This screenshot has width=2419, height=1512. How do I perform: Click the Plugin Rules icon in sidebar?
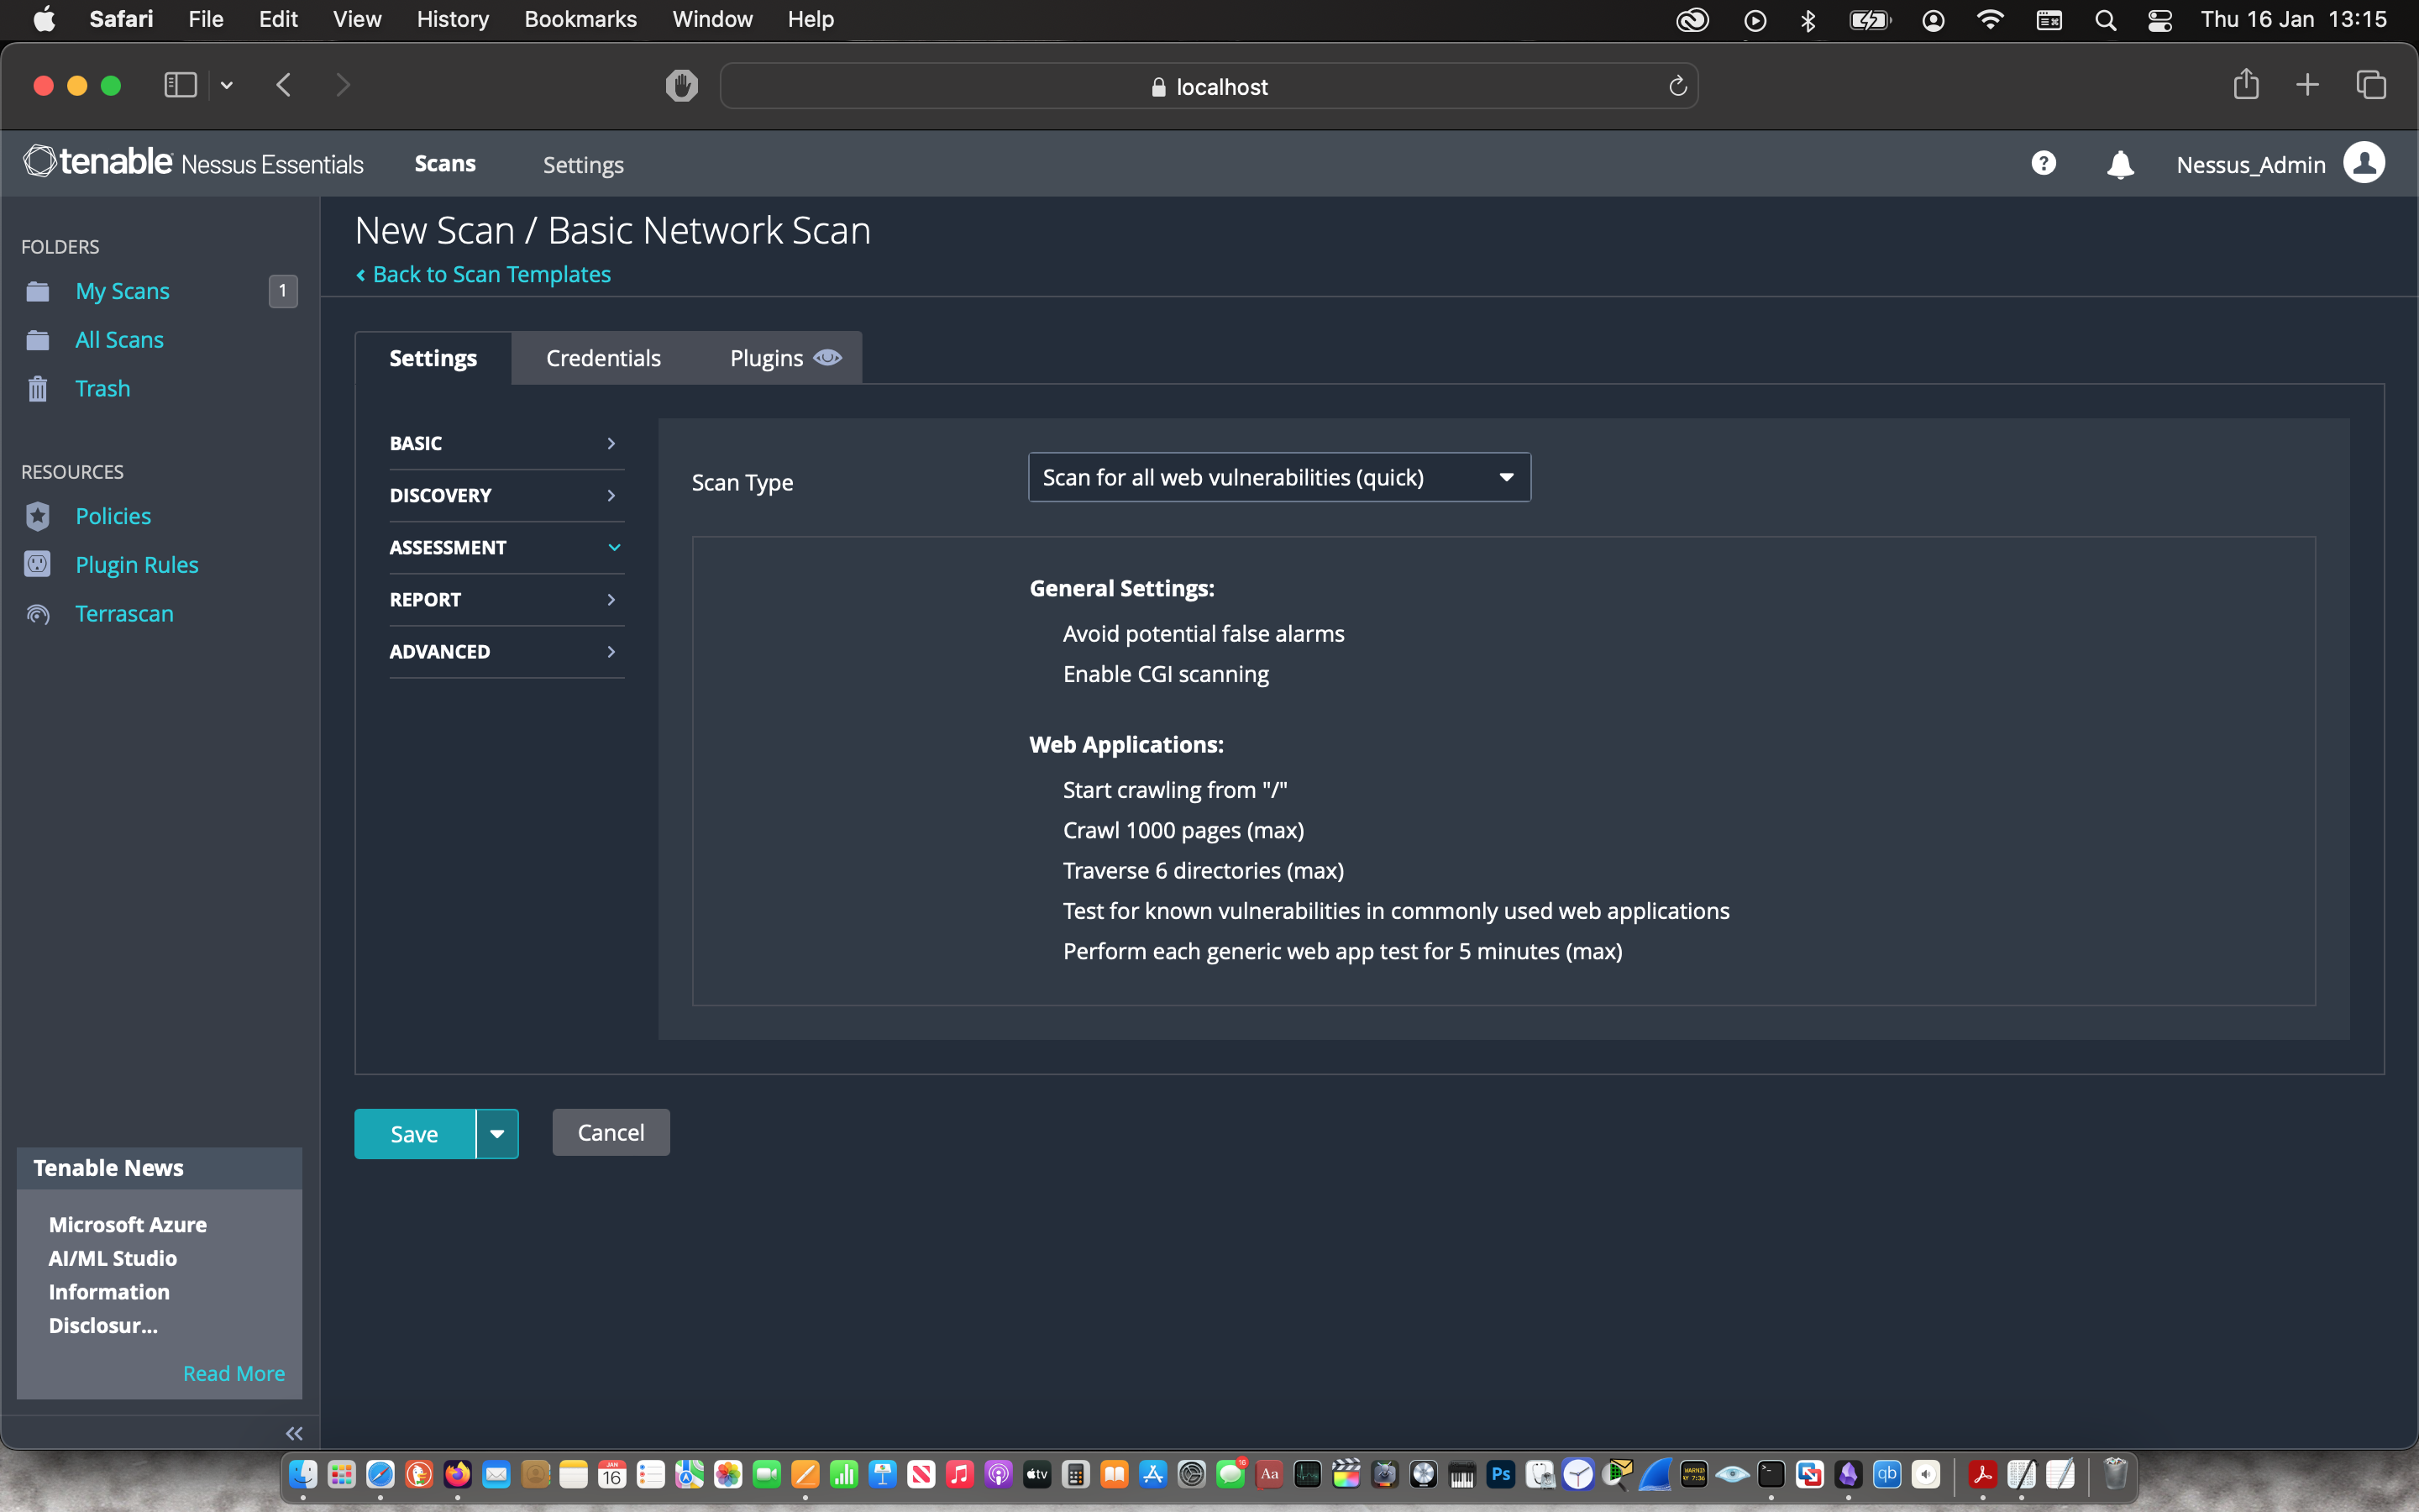click(x=38, y=565)
